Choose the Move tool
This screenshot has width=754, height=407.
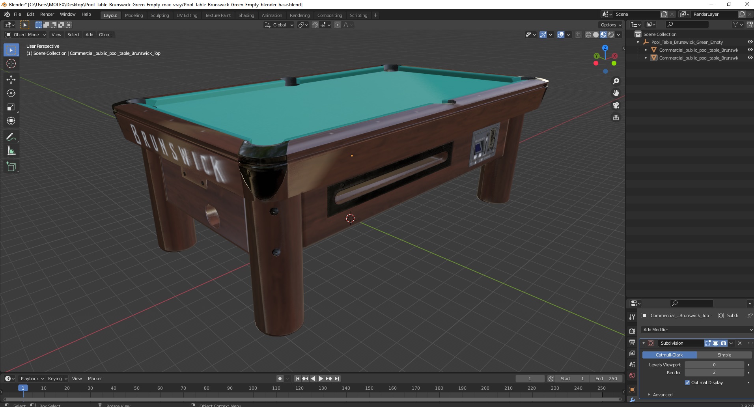click(11, 79)
